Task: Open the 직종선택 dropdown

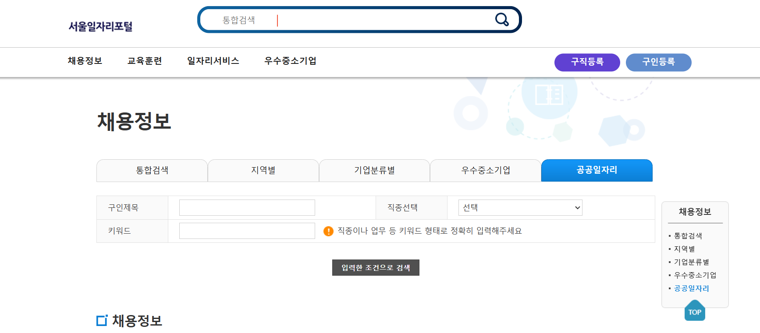Action: [520, 207]
